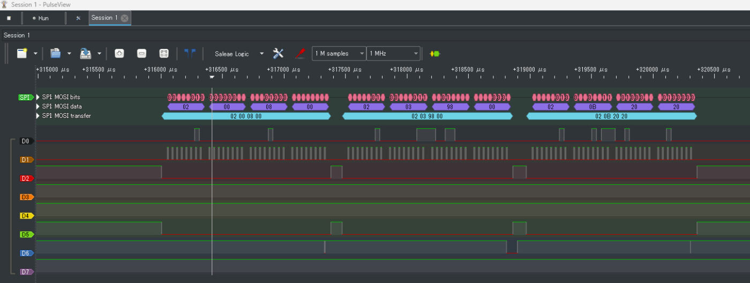Screen dimensions: 750x283
Task: Click the Run capture button
Action: point(41,18)
